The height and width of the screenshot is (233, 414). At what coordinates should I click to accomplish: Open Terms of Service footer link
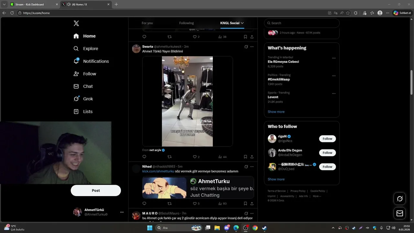point(277,191)
